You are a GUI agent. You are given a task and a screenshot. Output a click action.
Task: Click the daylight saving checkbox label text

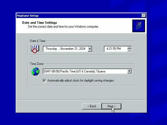click(81, 80)
